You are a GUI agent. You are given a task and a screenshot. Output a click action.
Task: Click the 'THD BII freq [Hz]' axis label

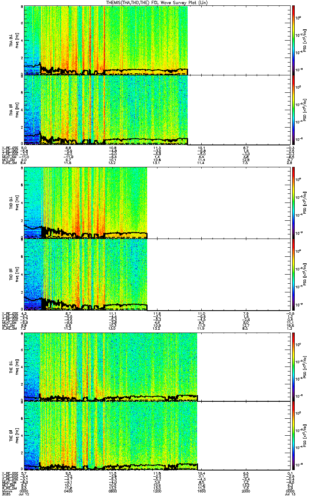[14, 275]
